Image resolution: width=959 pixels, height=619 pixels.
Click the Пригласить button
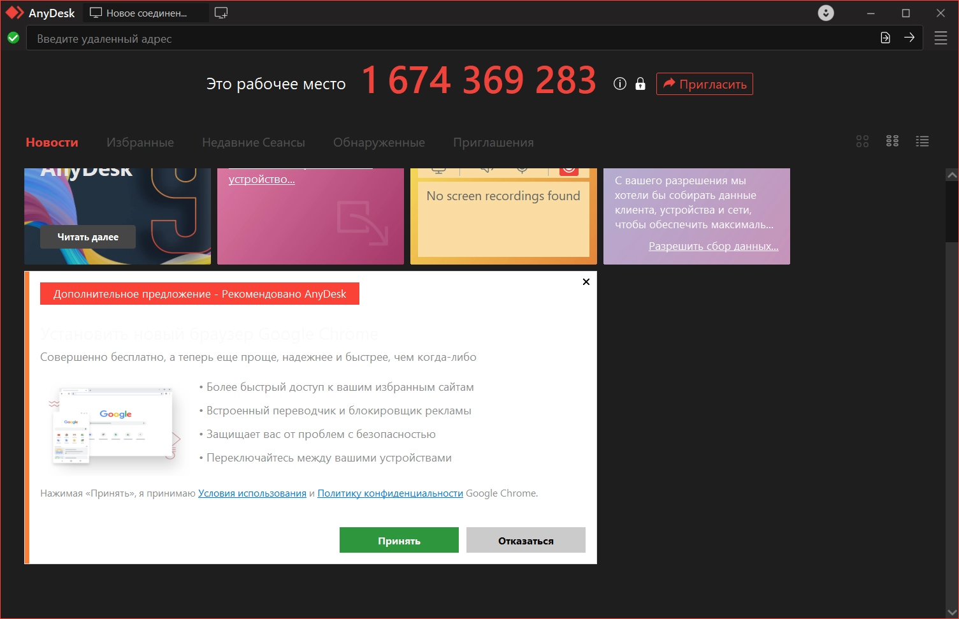pyautogui.click(x=705, y=84)
